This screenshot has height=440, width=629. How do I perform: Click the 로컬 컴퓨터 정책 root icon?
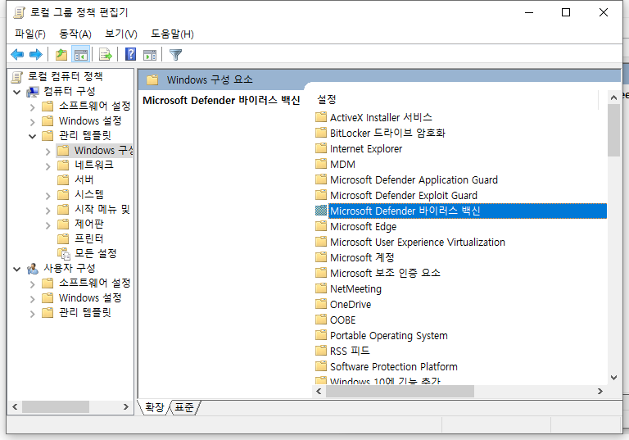coord(17,76)
